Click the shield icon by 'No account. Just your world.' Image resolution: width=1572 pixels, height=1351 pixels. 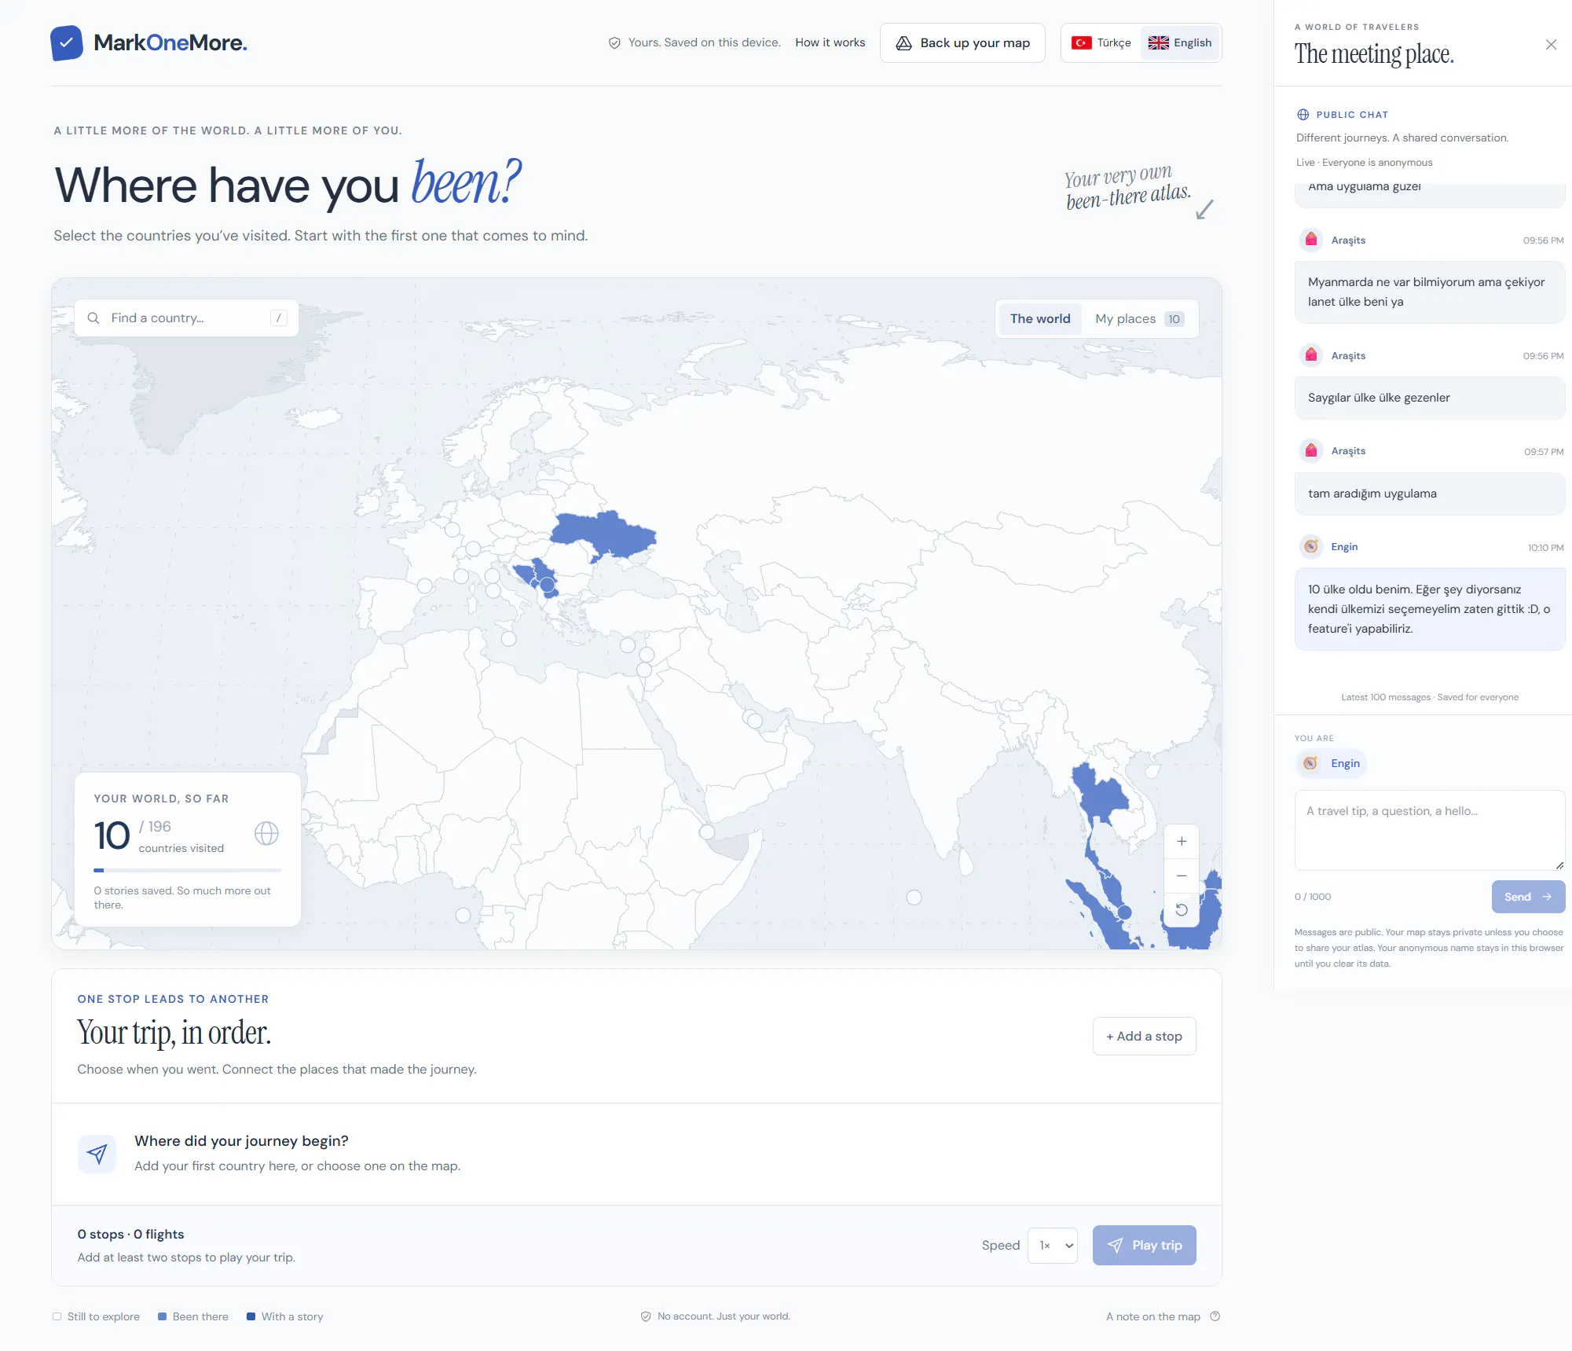[x=646, y=1316]
